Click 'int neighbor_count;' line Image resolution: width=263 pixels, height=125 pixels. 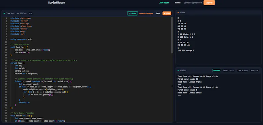(x=29, y=84)
